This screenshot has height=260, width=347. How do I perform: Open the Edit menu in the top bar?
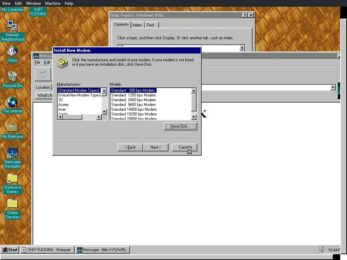point(18,3)
